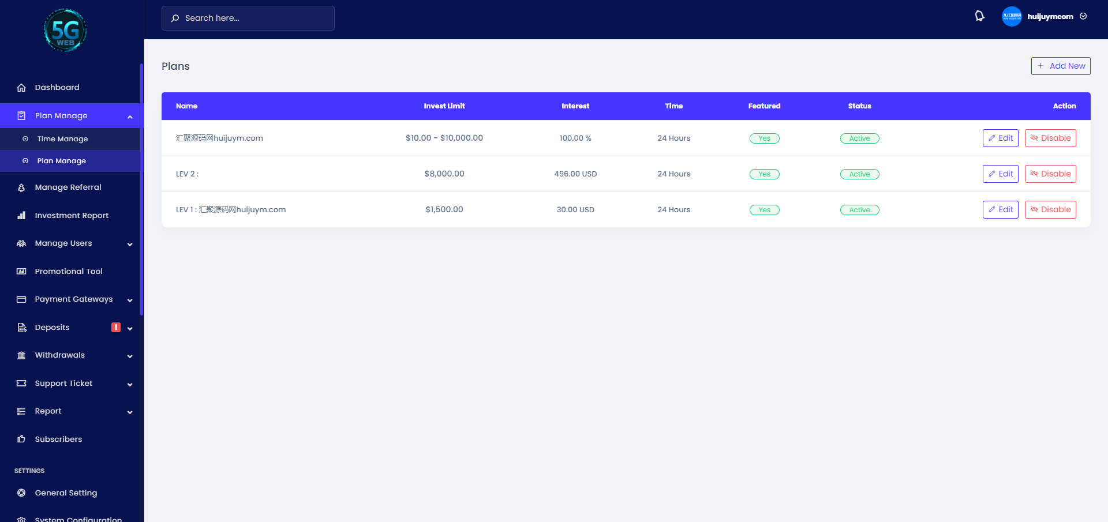
Task: Expand the Withdrawals chevron
Action: [130, 356]
